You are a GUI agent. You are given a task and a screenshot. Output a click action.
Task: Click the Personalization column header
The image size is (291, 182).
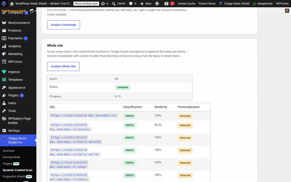[188, 107]
